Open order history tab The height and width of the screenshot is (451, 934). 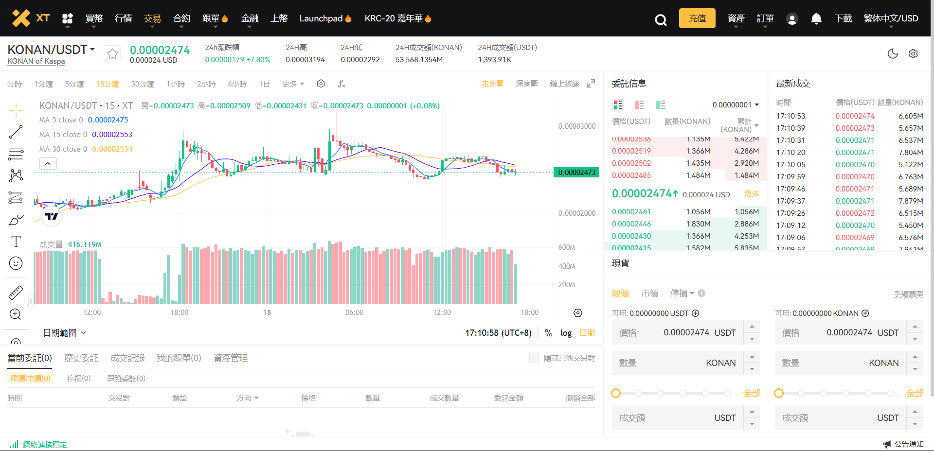coord(81,358)
